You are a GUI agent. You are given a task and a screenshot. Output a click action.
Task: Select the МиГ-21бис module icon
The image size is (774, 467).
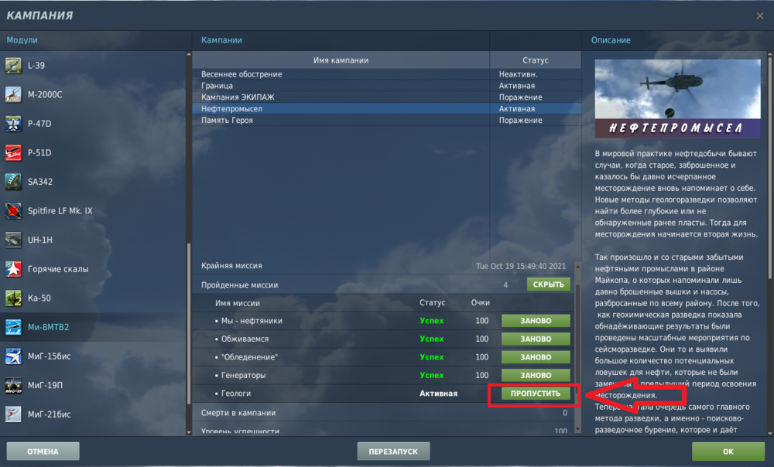click(13, 414)
